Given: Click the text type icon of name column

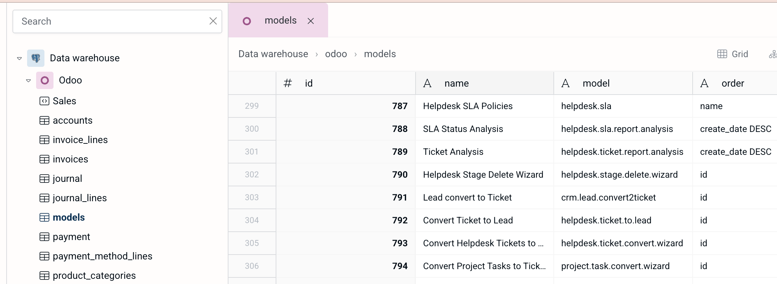Looking at the screenshot, I should [427, 83].
